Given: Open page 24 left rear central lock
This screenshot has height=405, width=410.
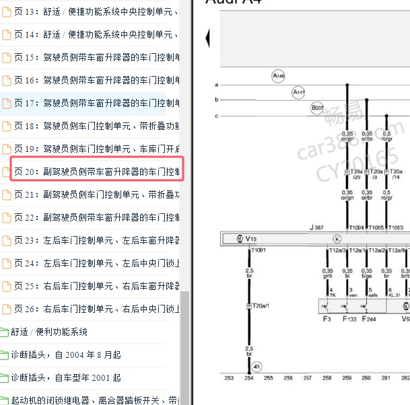Looking at the screenshot, I should point(96,263).
